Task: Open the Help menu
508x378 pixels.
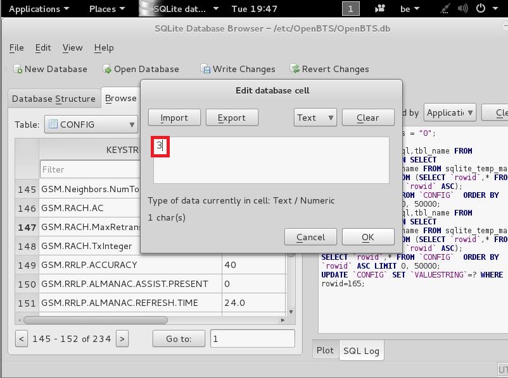Action: click(x=104, y=48)
